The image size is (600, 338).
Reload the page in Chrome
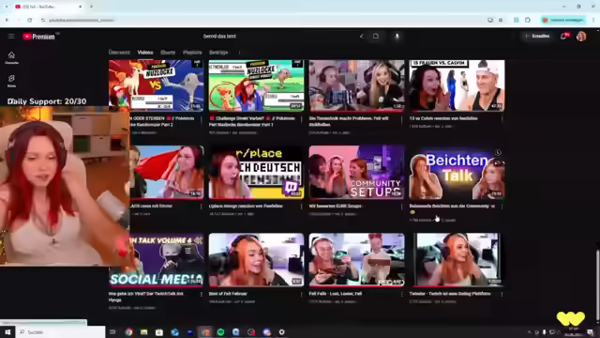tap(30, 20)
